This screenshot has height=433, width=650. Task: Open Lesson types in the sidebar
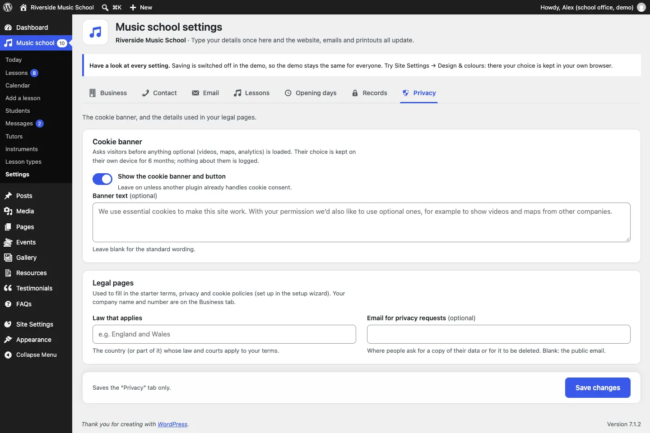36,162
